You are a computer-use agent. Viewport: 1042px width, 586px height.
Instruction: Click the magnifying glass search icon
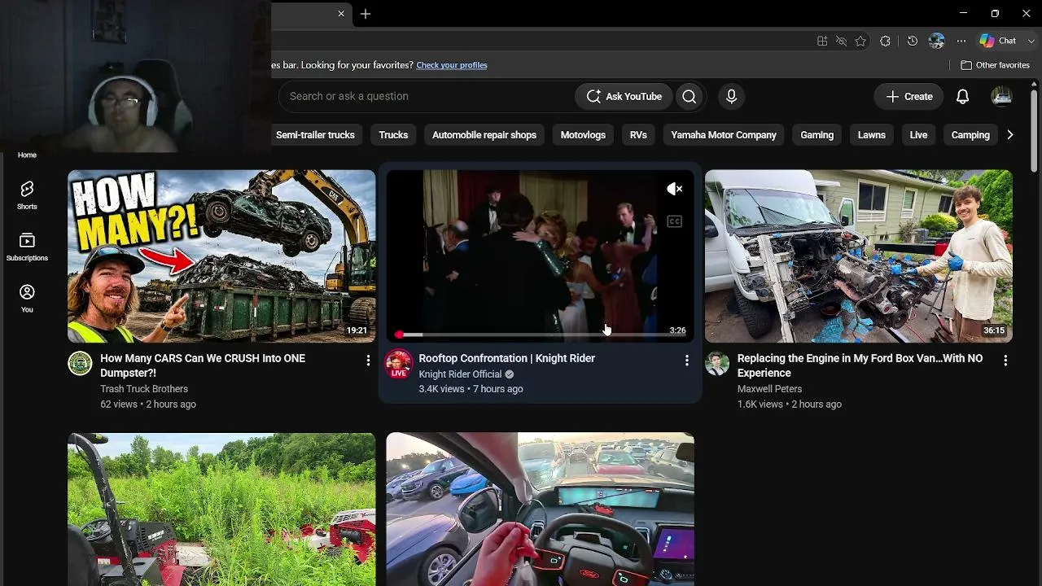(689, 96)
